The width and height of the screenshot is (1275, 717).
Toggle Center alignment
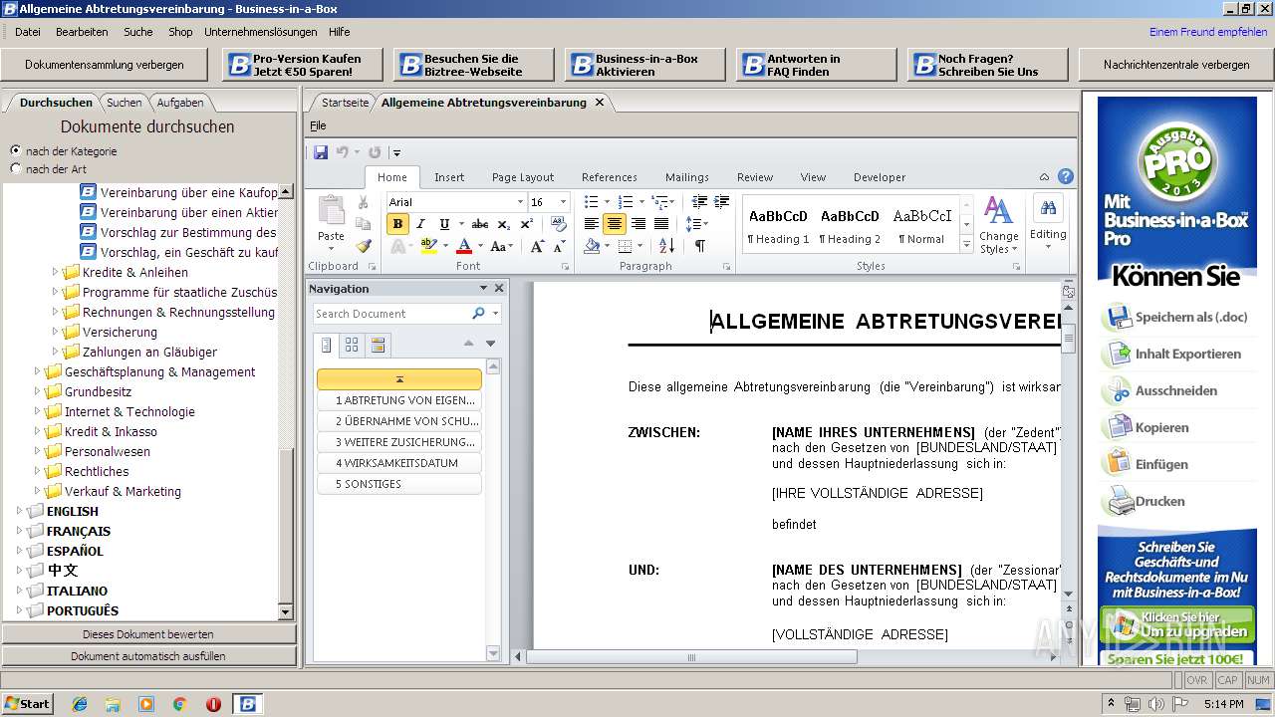[615, 224]
